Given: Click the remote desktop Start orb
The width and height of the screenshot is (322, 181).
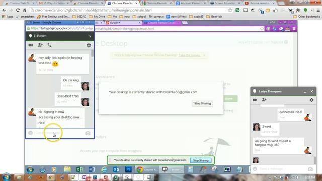Looking at the screenshot, I should click(x=30, y=170).
